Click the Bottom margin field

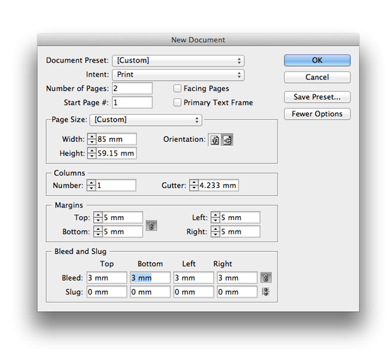[x=123, y=232]
